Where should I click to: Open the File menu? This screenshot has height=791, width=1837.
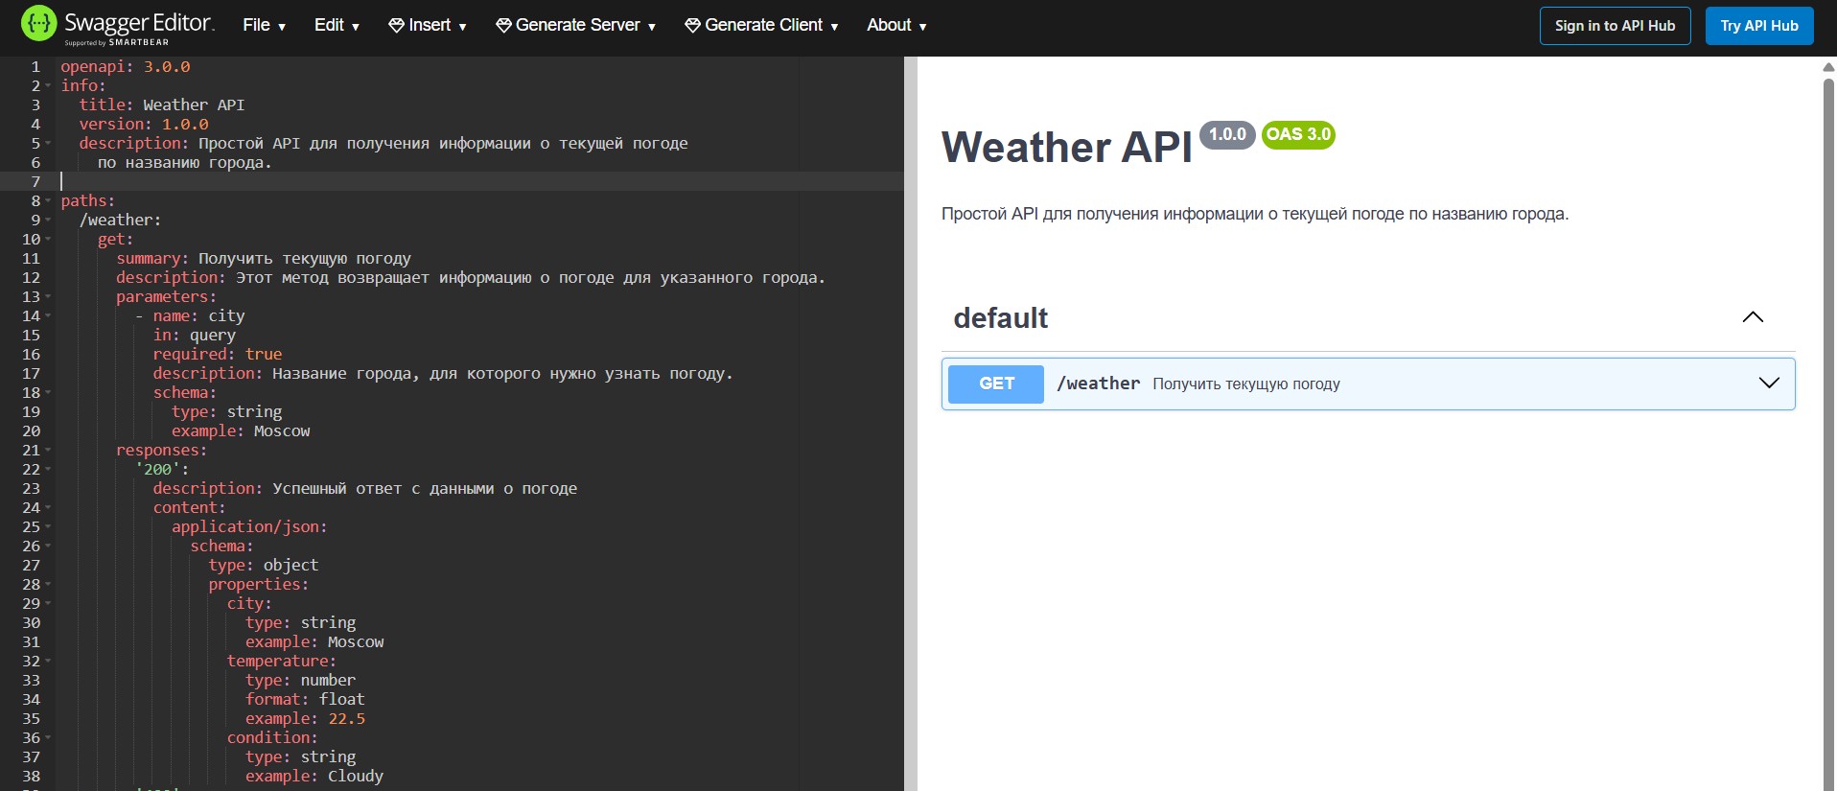pos(264,26)
